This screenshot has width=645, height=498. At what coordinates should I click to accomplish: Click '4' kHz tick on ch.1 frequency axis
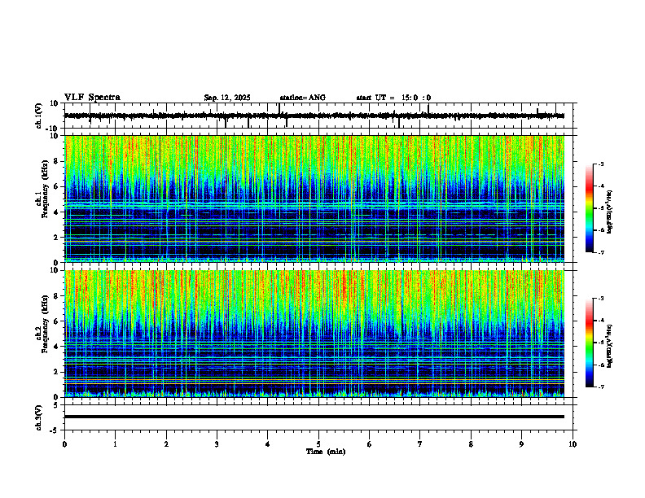(57, 212)
